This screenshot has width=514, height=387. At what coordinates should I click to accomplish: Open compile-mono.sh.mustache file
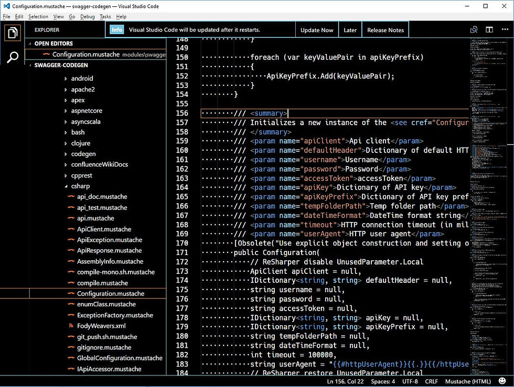pyautogui.click(x=116, y=272)
